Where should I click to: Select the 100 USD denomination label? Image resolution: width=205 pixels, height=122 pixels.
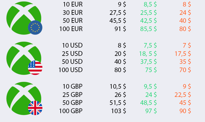71,70
